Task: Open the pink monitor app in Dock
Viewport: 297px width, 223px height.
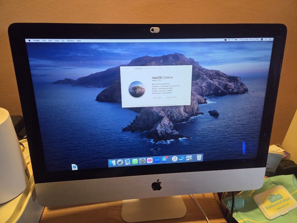Action: (x=150, y=161)
